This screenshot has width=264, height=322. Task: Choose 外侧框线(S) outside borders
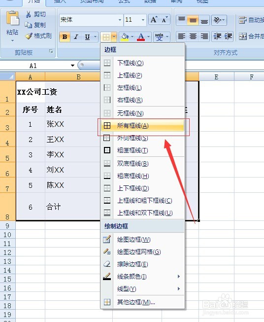click(143, 138)
